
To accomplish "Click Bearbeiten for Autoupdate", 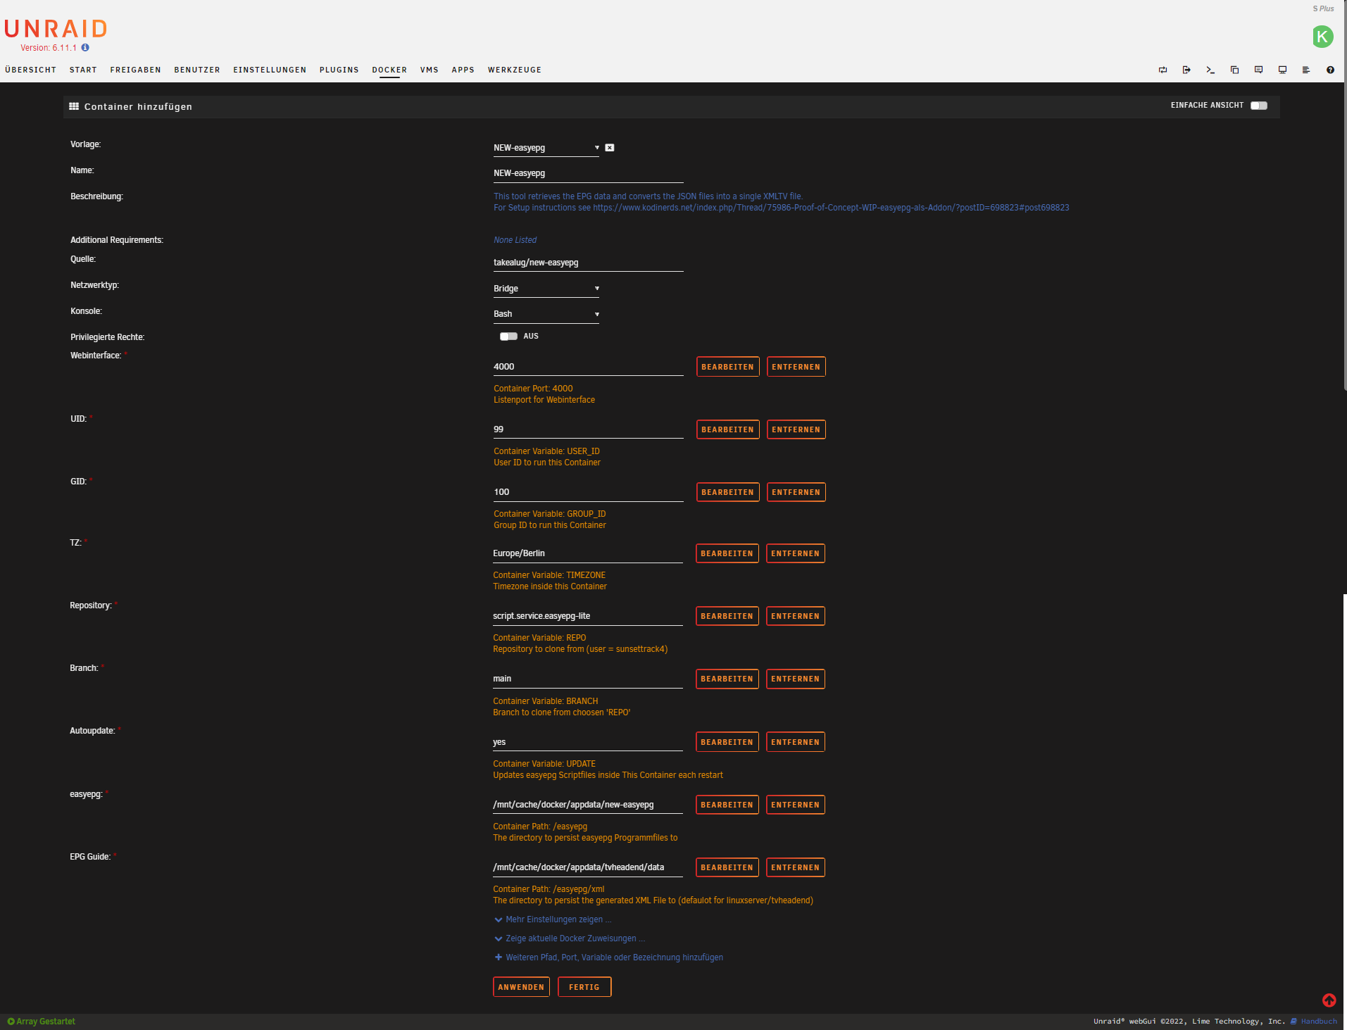I will [727, 742].
